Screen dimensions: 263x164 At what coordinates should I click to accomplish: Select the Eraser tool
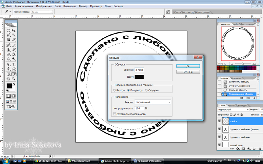coord(9,54)
